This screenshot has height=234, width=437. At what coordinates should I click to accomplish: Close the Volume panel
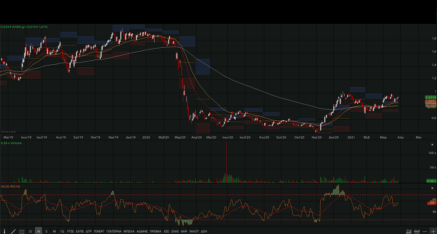pos(433,145)
